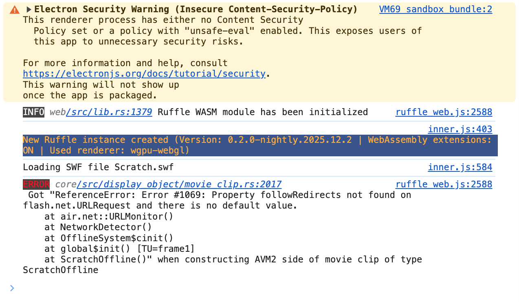Open ruffle_web.js:2588 link on the ERROR row
519x302 pixels.
pos(444,184)
